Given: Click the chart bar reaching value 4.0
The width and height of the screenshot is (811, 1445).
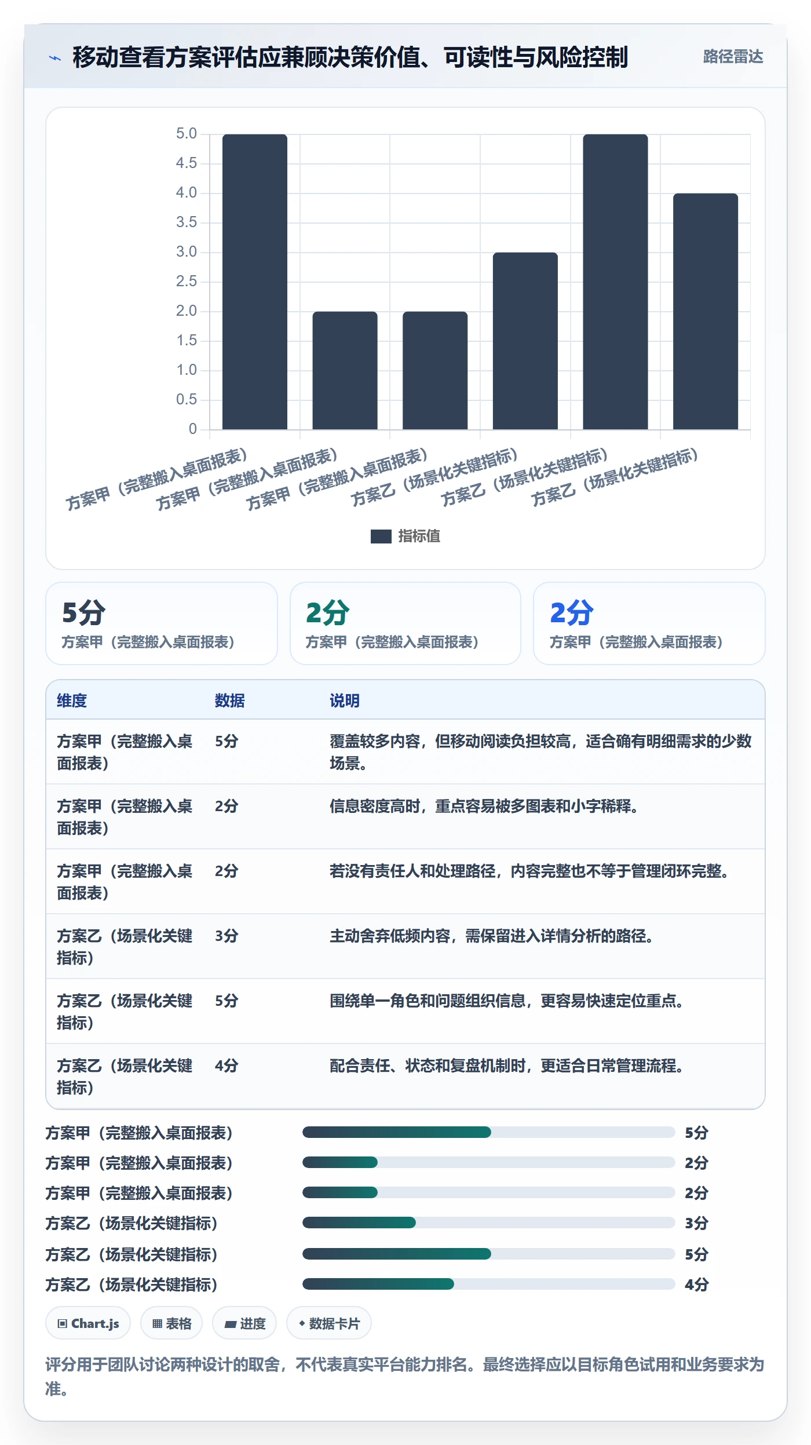Looking at the screenshot, I should click(x=705, y=311).
